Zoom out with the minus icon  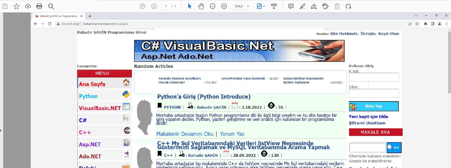click(x=212, y=6)
